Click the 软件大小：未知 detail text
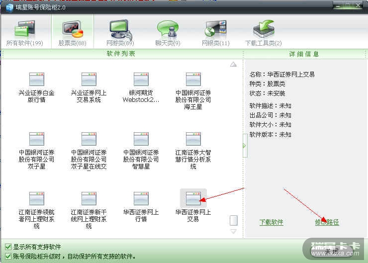This screenshot has height=263, width=368. click(271, 125)
